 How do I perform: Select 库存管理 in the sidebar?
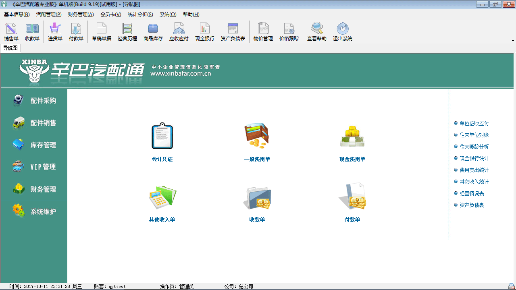(x=34, y=145)
